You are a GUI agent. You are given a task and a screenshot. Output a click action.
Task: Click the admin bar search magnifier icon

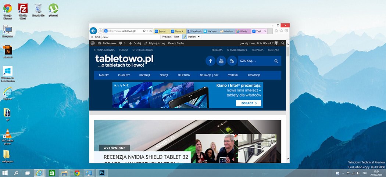click(283, 43)
